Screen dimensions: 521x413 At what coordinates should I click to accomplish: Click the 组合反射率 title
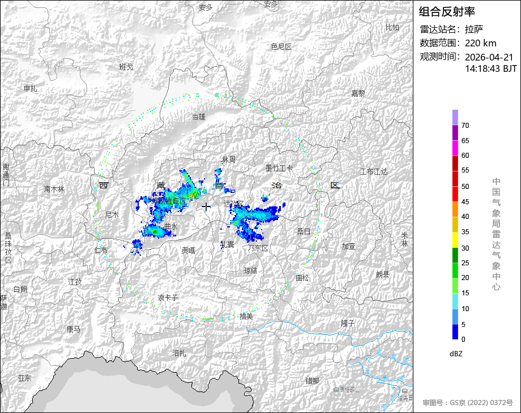click(x=447, y=12)
